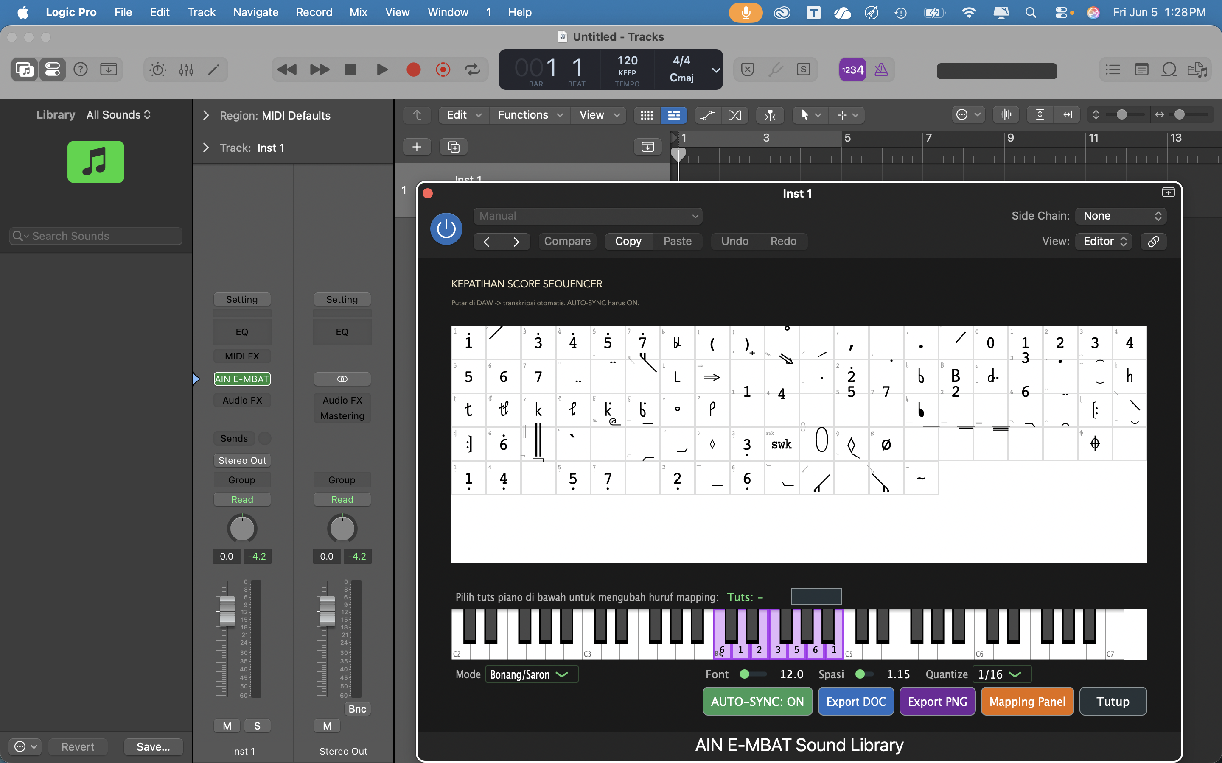Click the Record button
1222x763 pixels.
414,69
